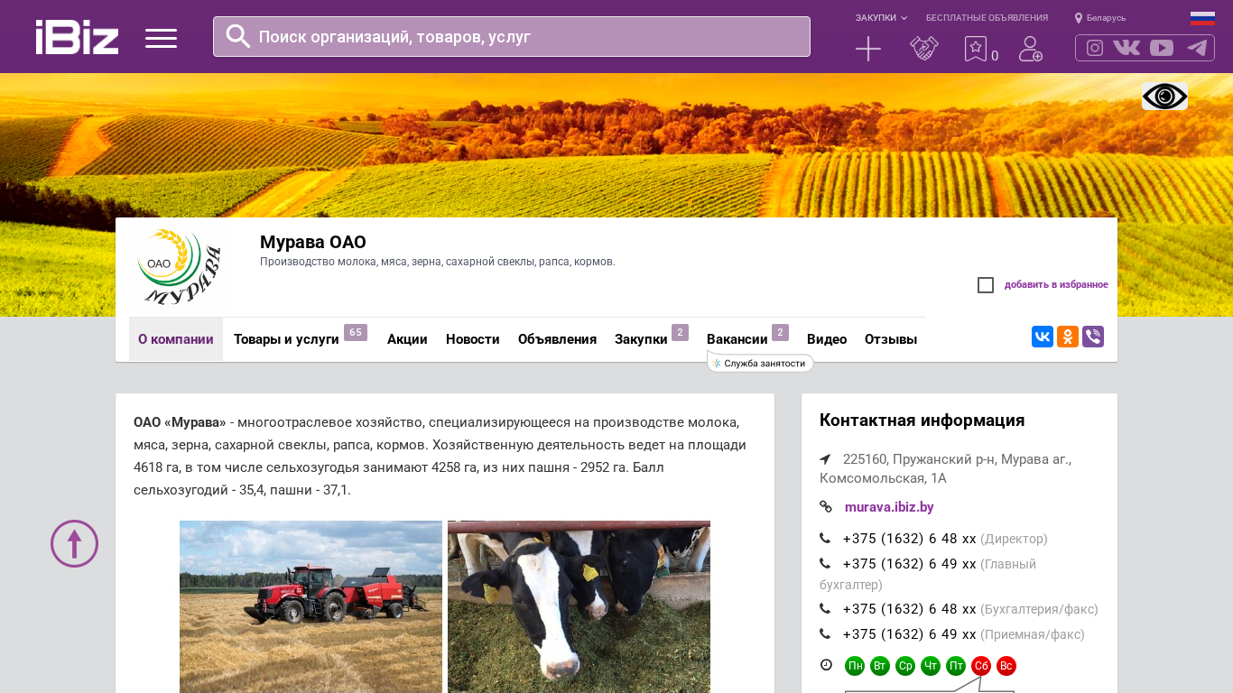Click the Контактная информация heading
The width and height of the screenshot is (1233, 693).
pos(922,420)
